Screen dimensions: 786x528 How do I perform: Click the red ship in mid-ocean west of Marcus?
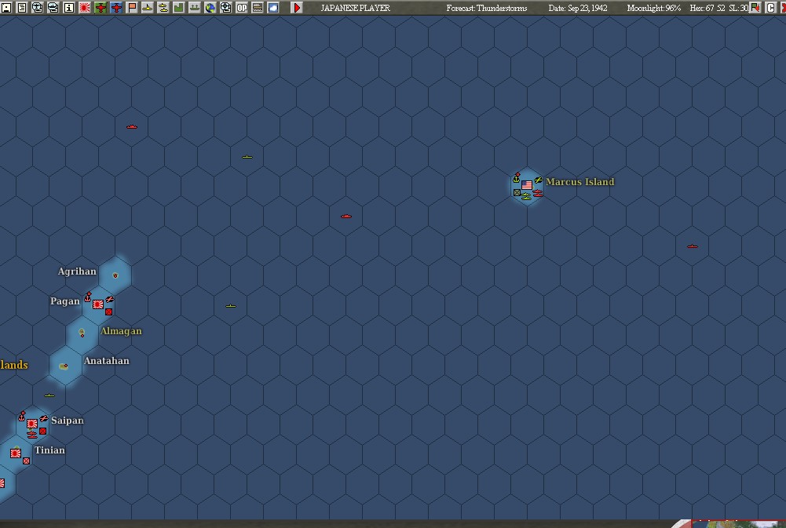[345, 217]
